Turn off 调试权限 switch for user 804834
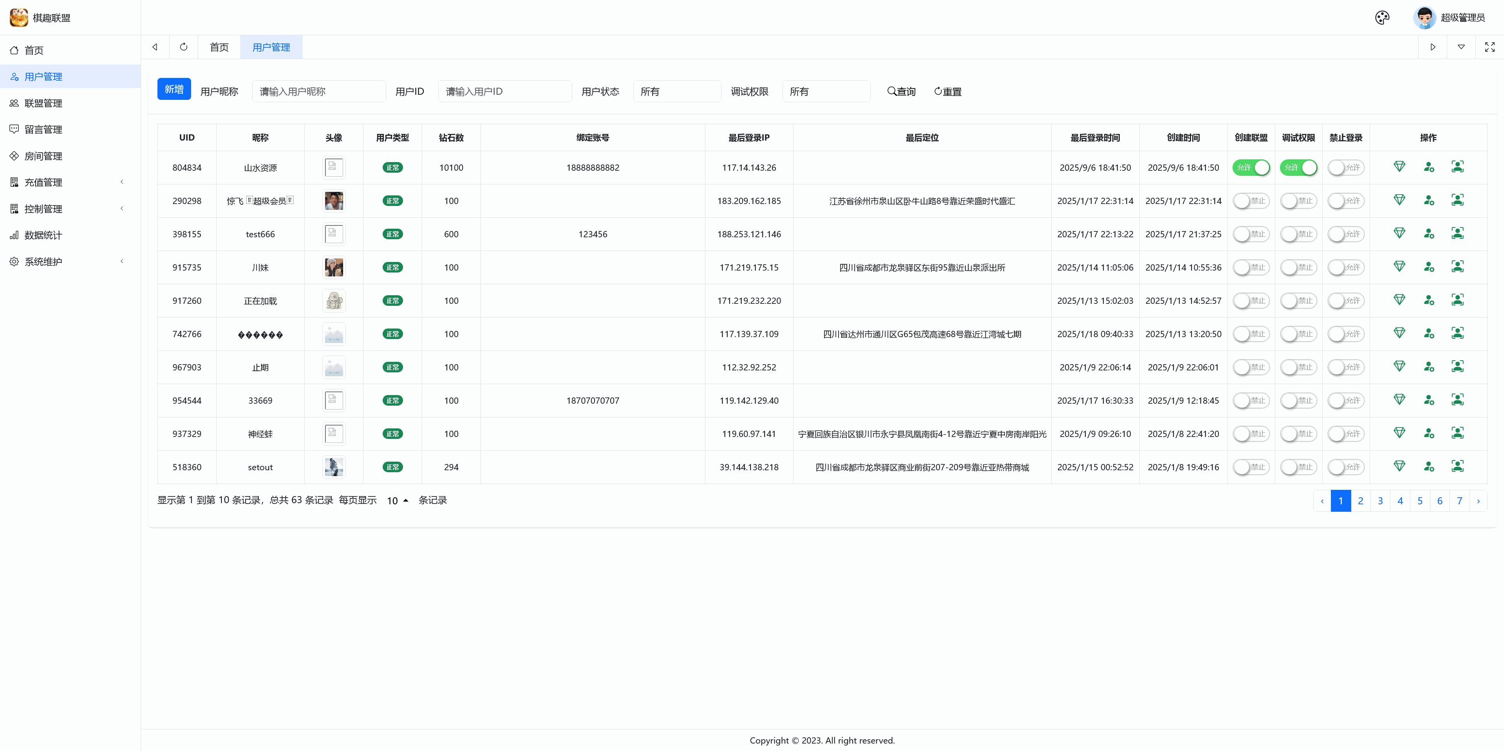The width and height of the screenshot is (1504, 751). pos(1298,168)
